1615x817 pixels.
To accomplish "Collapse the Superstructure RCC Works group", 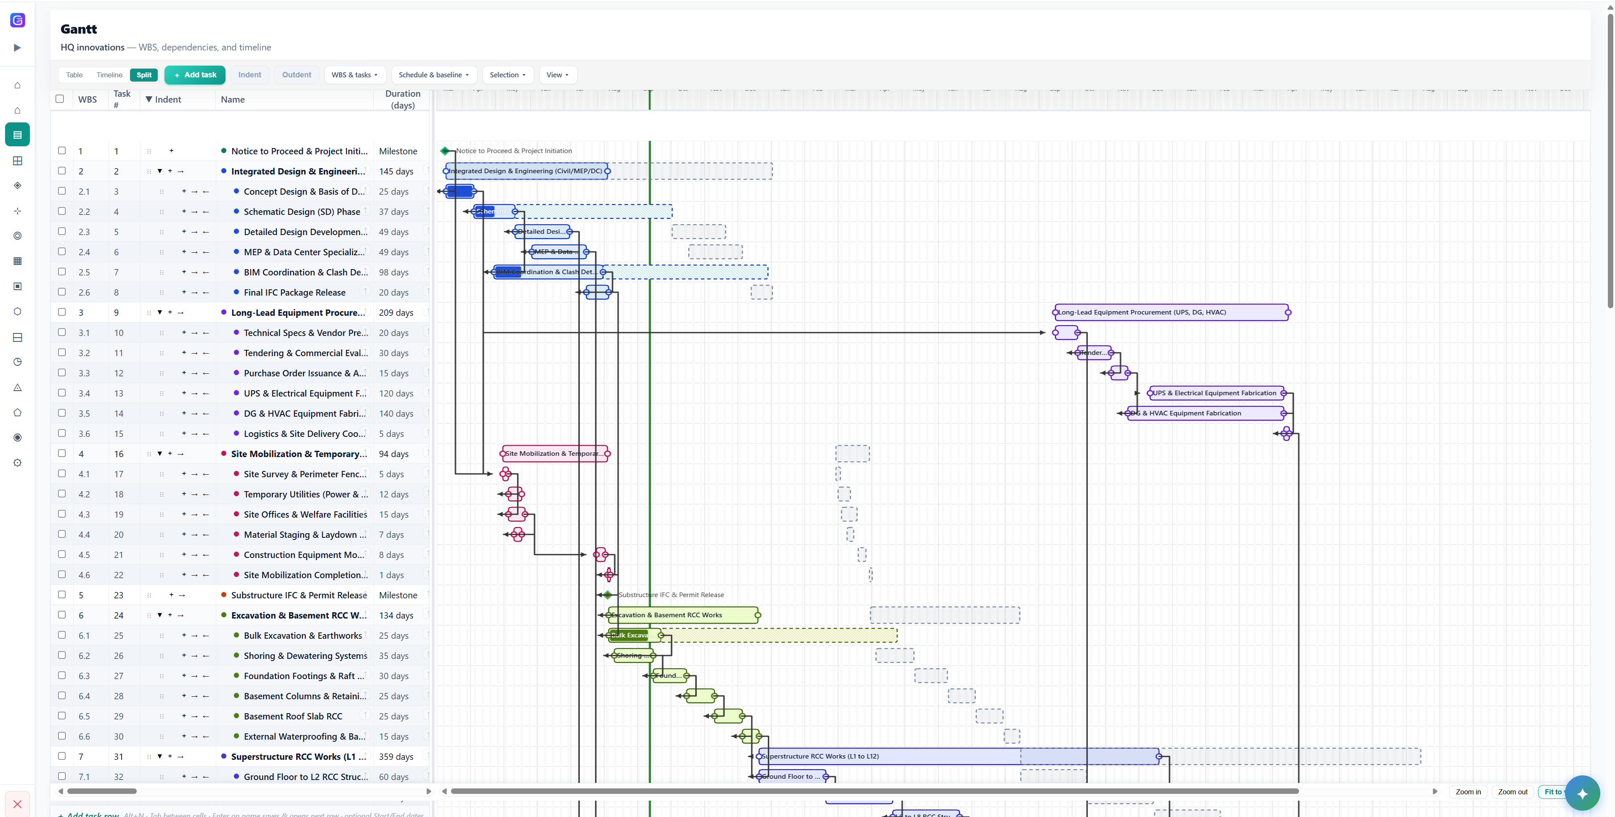I will click(x=160, y=757).
